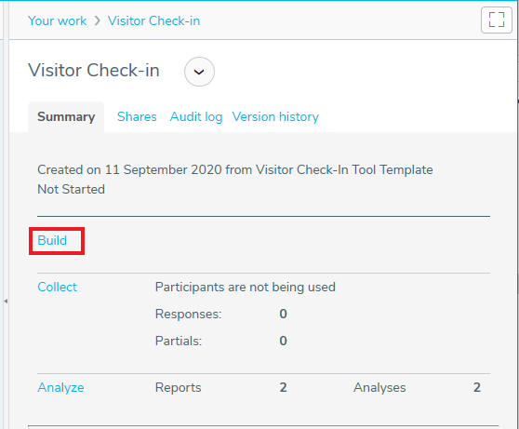Select the Summary tab
The height and width of the screenshot is (429, 519).
coord(66,116)
